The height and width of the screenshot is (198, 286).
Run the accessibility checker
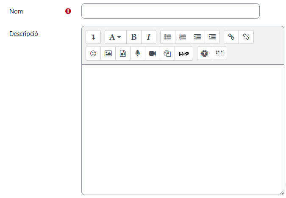(205, 53)
